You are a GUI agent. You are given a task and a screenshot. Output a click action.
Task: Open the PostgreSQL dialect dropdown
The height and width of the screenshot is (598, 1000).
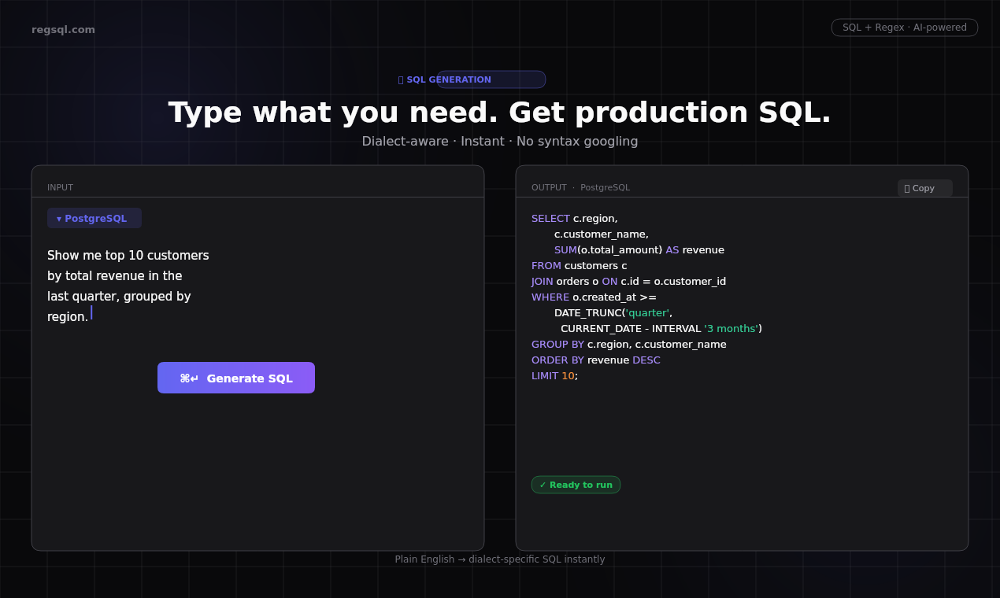(94, 218)
